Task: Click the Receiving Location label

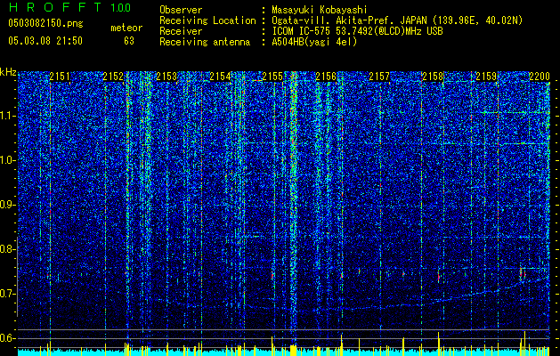Action: click(x=207, y=20)
